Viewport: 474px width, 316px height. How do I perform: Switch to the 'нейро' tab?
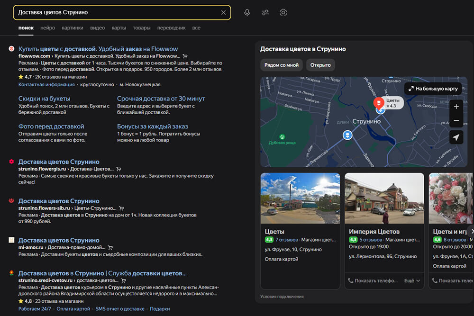pos(48,28)
